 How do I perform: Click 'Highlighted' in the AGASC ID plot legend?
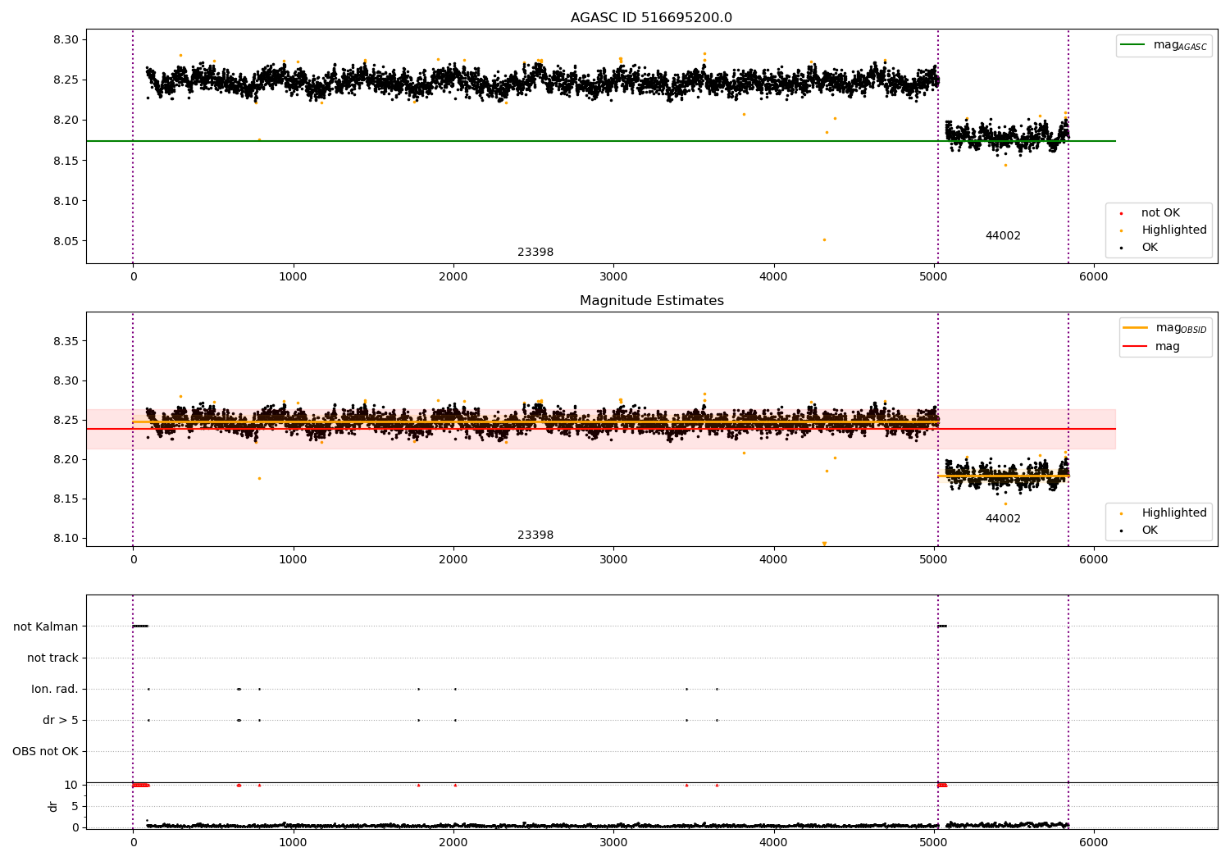(x=1174, y=230)
